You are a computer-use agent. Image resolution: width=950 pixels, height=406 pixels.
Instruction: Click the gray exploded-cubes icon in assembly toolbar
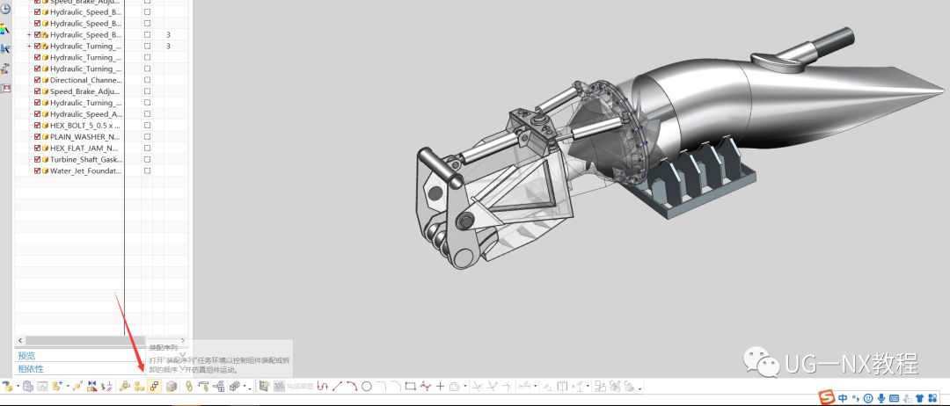(x=235, y=386)
